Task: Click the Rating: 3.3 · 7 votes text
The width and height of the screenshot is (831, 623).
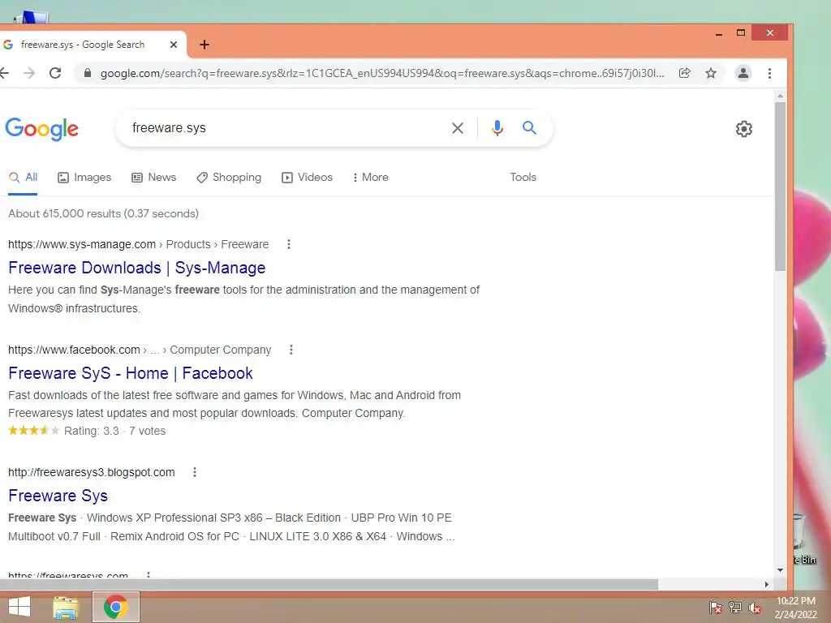Action: point(115,431)
